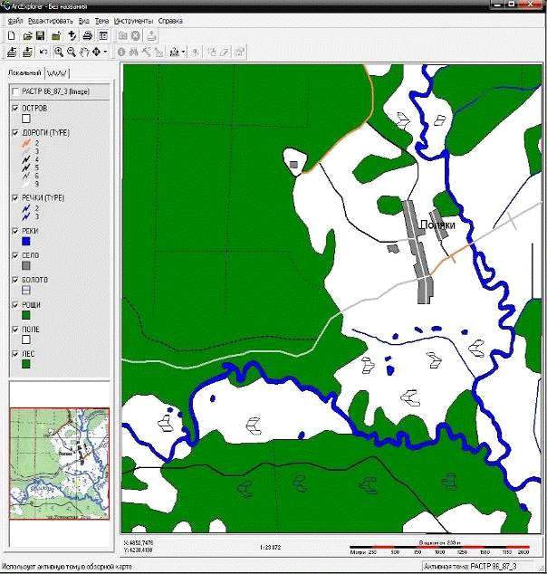Screen dimensions: 547x574
Task: Open the direction pan tool dropdown arrow
Action: tap(106, 52)
